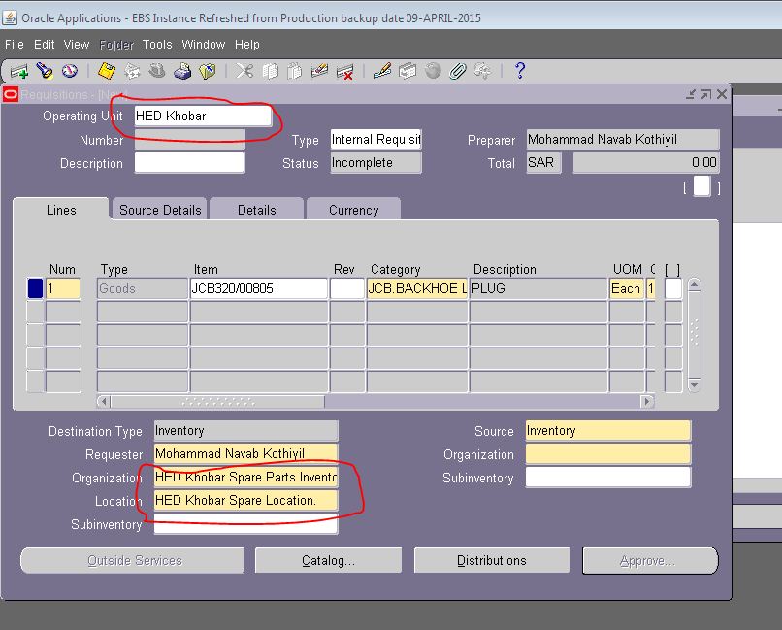Open the Attachments paperclip icon
The height and width of the screenshot is (630, 782).
tap(456, 70)
